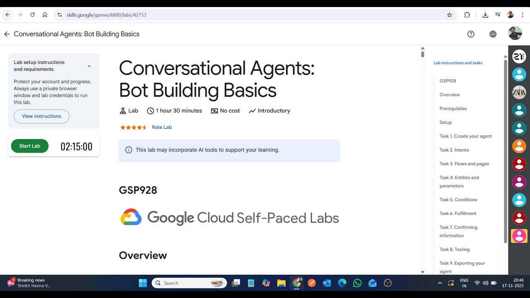Open OBS Studio from taskbar

(388, 283)
